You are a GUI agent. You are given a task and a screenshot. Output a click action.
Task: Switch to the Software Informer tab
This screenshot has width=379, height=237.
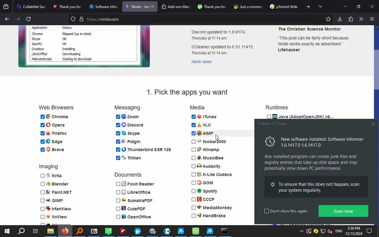click(104, 7)
